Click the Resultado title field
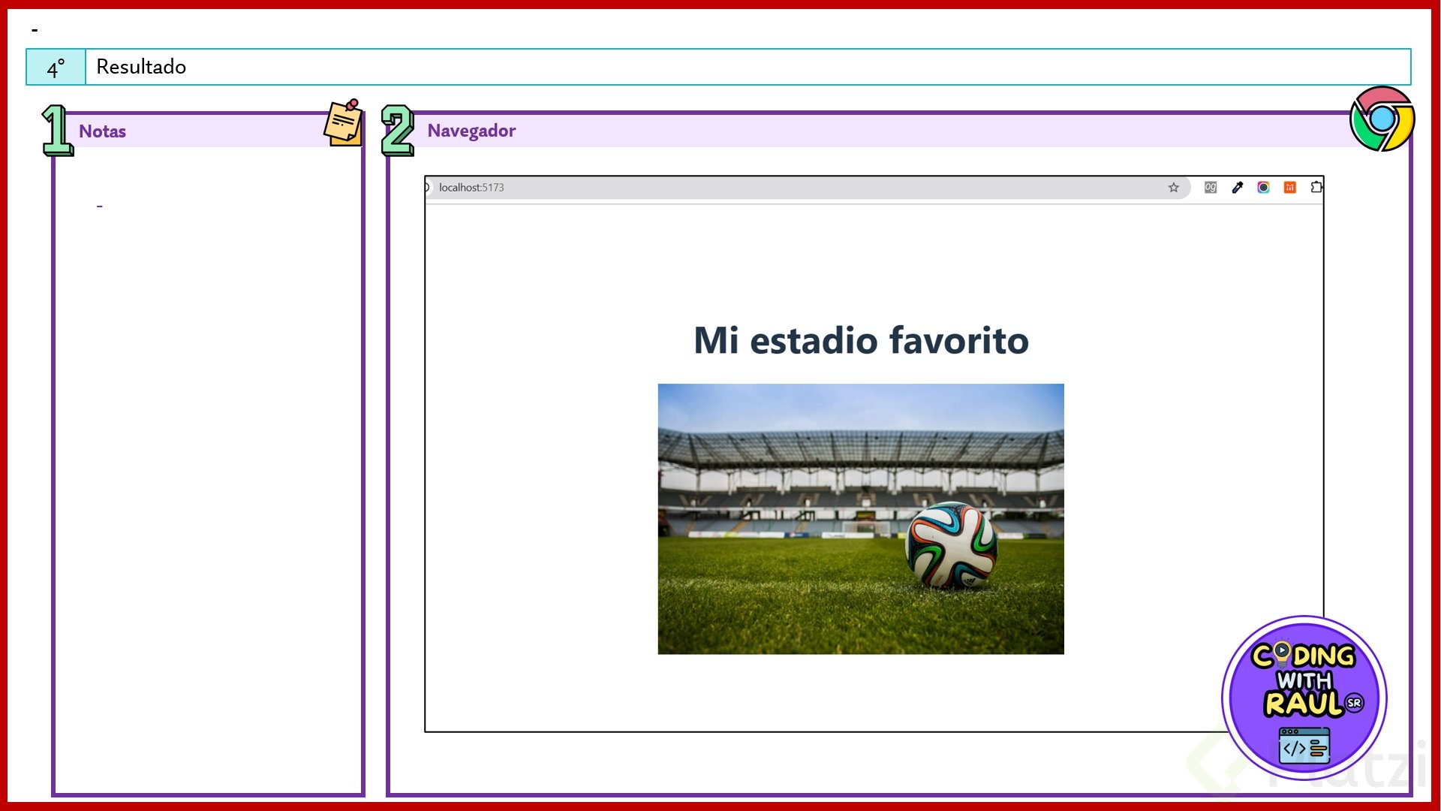The width and height of the screenshot is (1441, 811). pyautogui.click(x=141, y=67)
